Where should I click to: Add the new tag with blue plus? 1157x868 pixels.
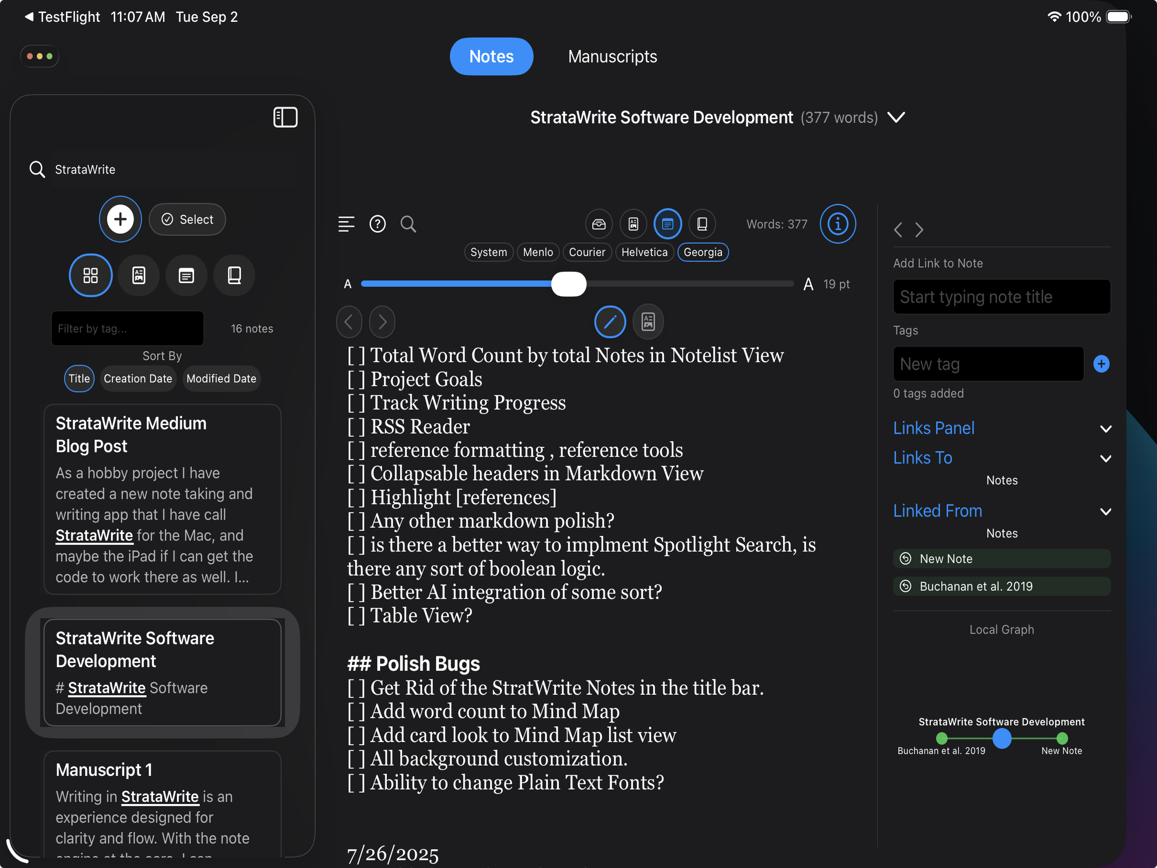point(1101,364)
